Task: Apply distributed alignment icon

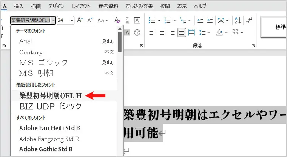Action: coord(191,32)
